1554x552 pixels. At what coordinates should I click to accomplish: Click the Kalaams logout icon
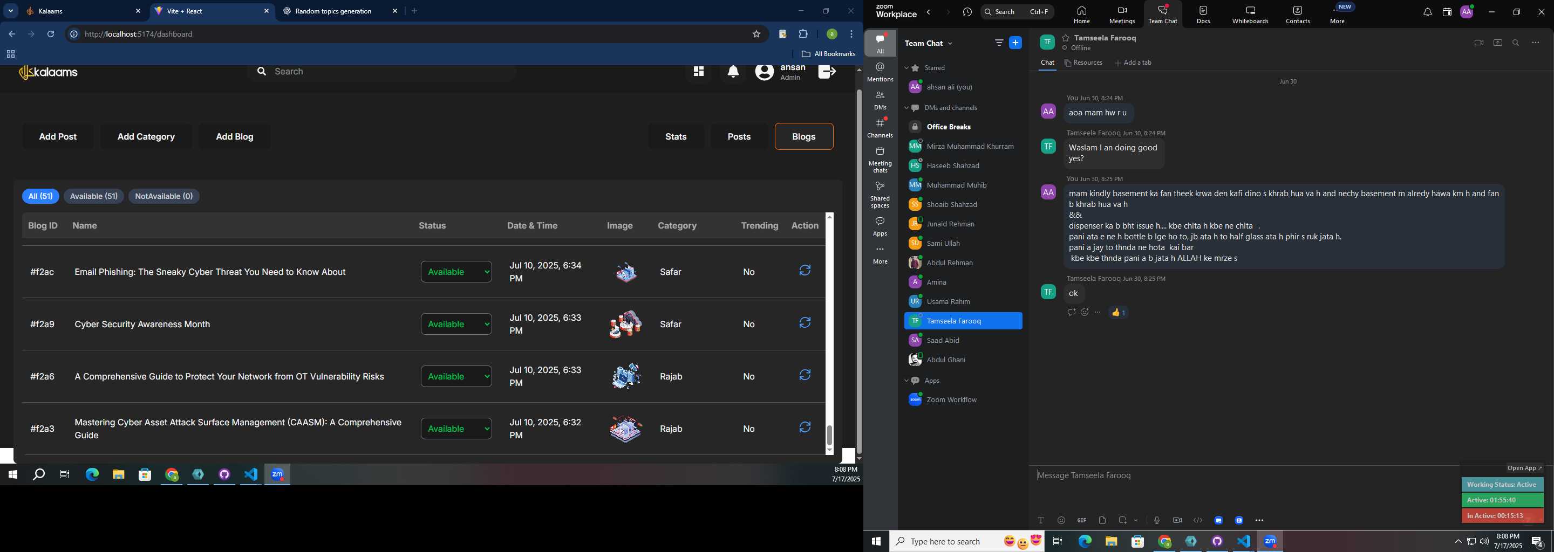tap(827, 72)
